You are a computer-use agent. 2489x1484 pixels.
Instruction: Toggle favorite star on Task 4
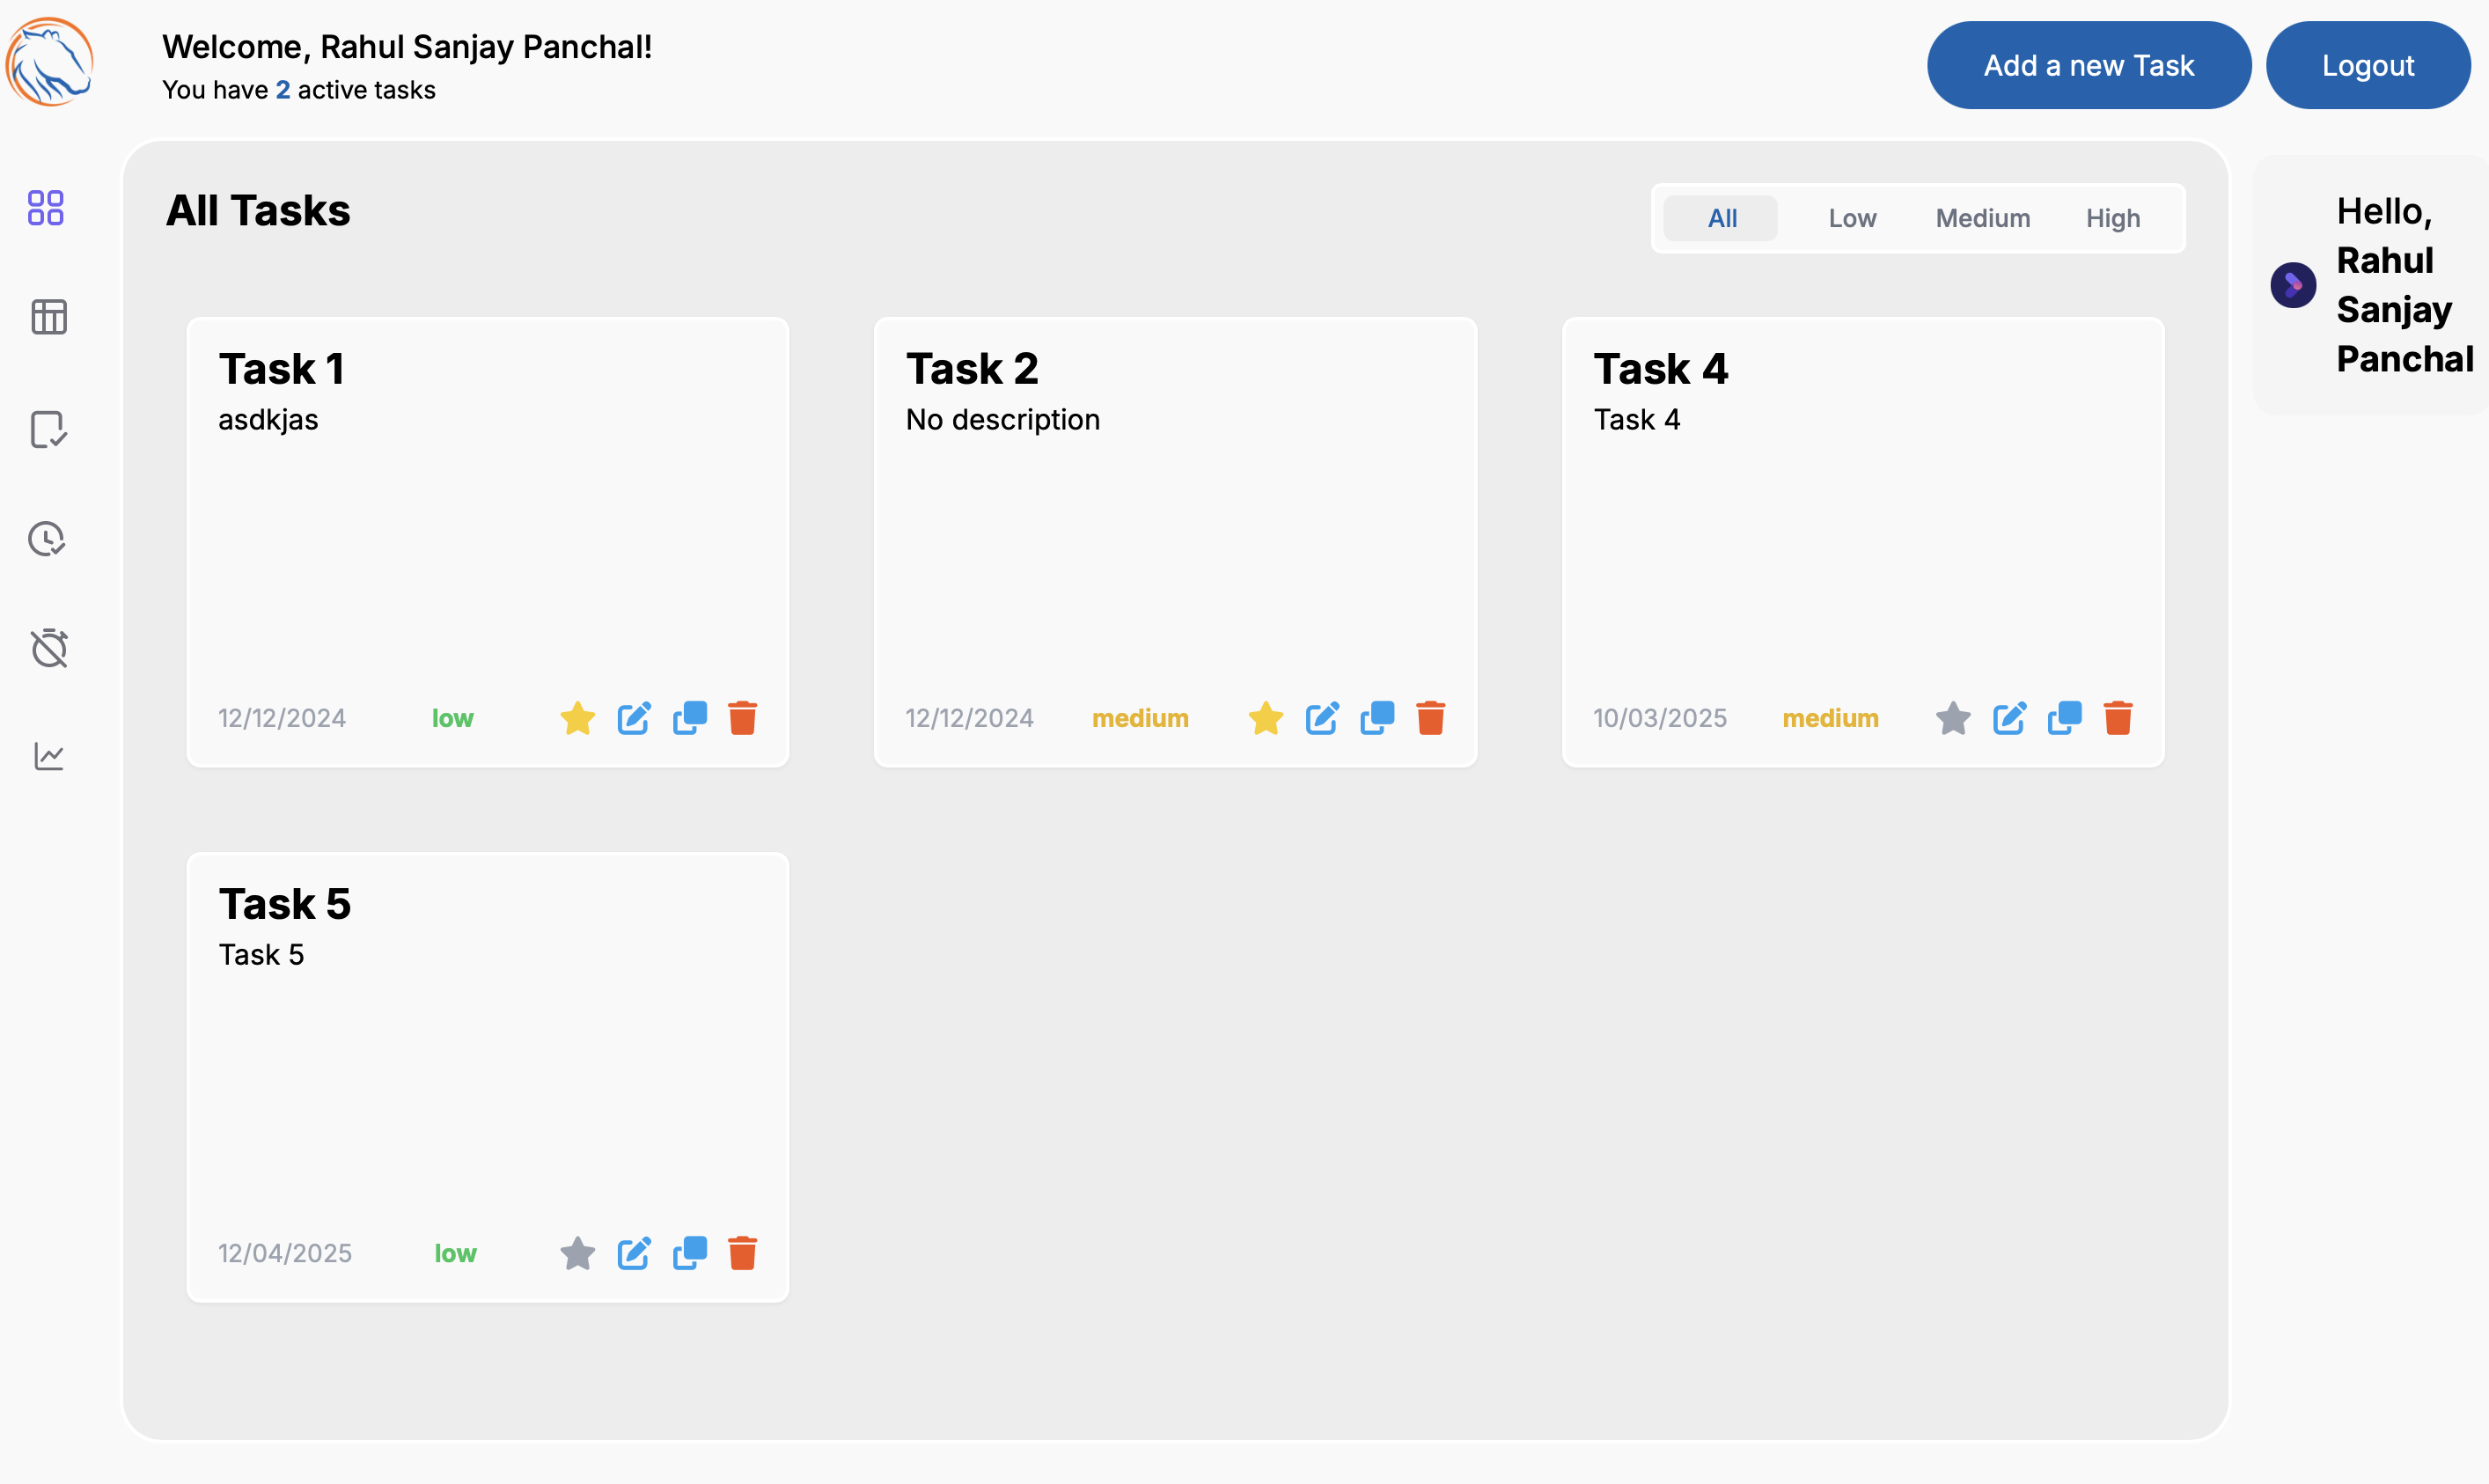tap(1953, 718)
